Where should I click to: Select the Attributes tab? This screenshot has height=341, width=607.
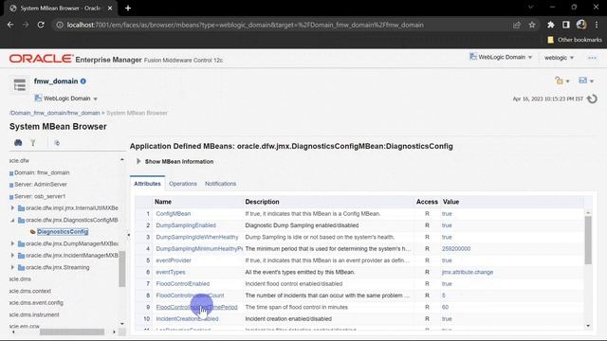point(147,184)
